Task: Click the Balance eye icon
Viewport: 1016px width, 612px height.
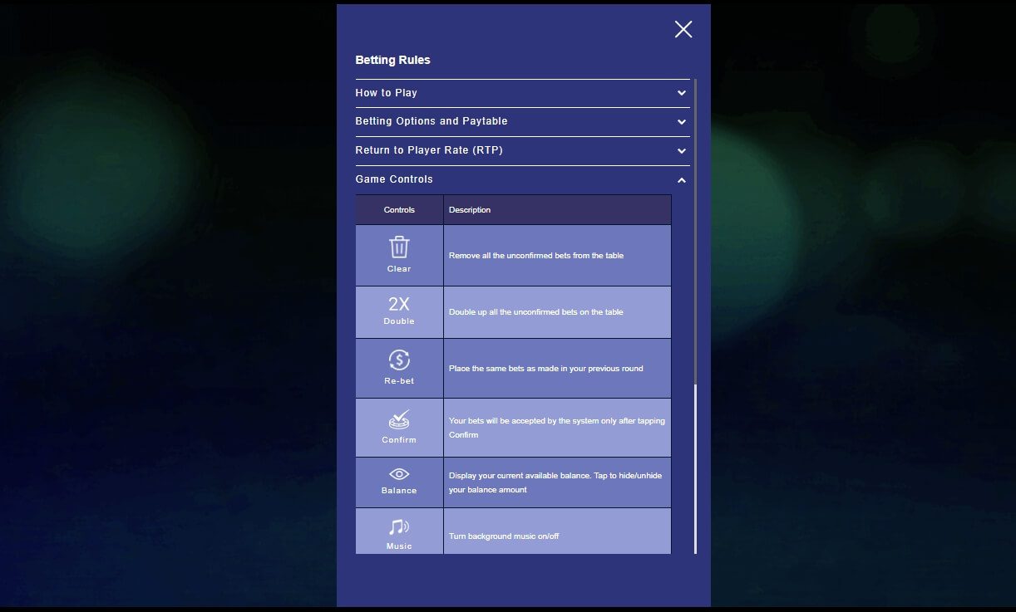Action: [399, 474]
